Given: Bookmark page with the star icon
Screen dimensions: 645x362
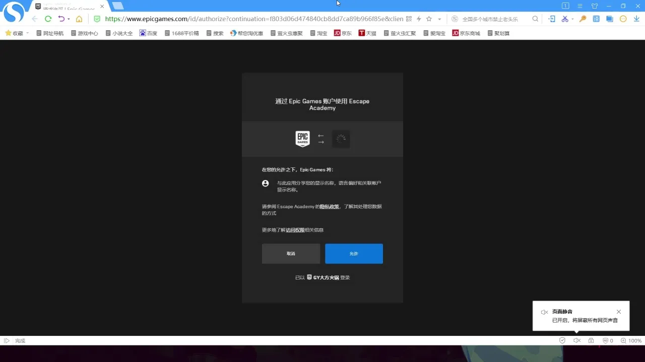Looking at the screenshot, I should tap(429, 19).
